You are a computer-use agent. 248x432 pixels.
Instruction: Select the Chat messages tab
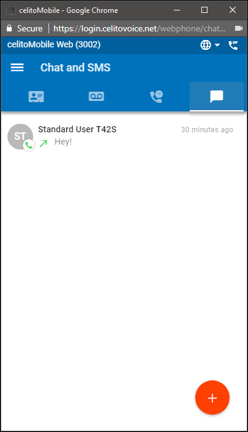pyautogui.click(x=217, y=97)
